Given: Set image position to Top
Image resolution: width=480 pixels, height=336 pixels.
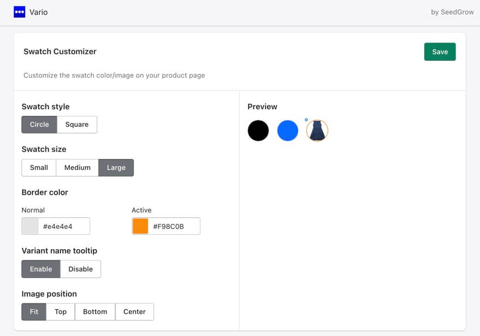Looking at the screenshot, I should tap(60, 312).
